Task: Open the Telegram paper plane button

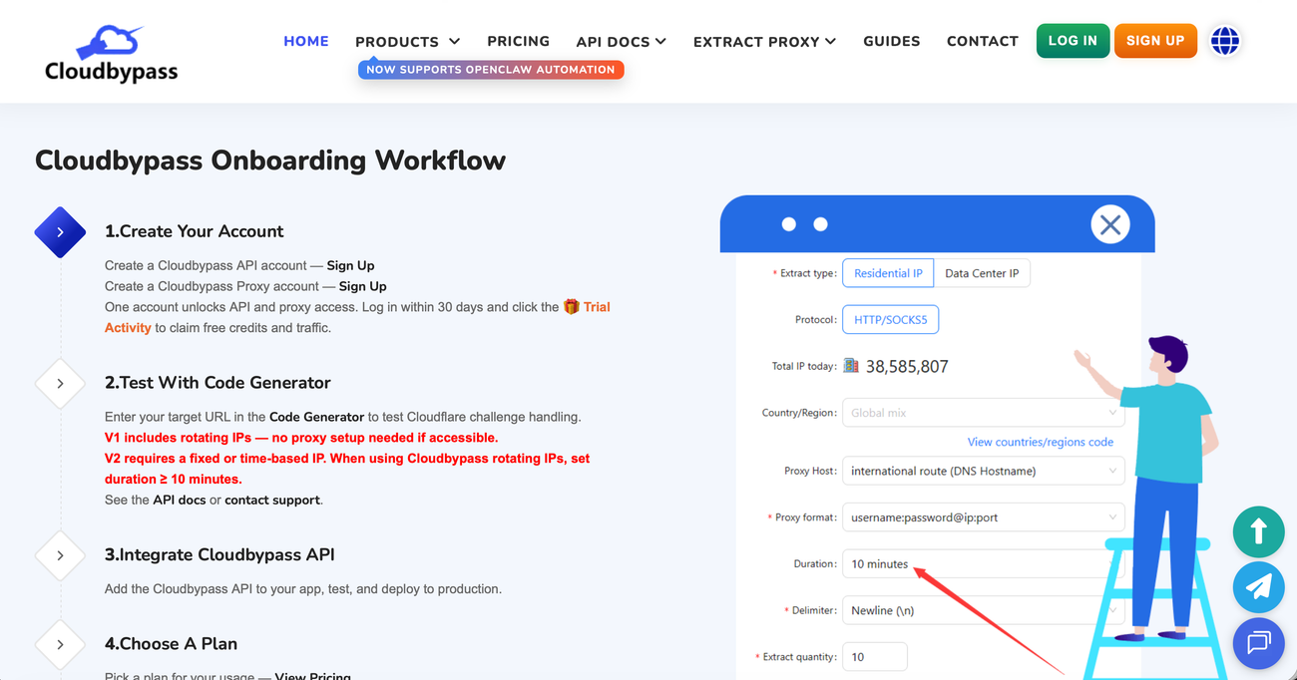Action: pyautogui.click(x=1258, y=587)
